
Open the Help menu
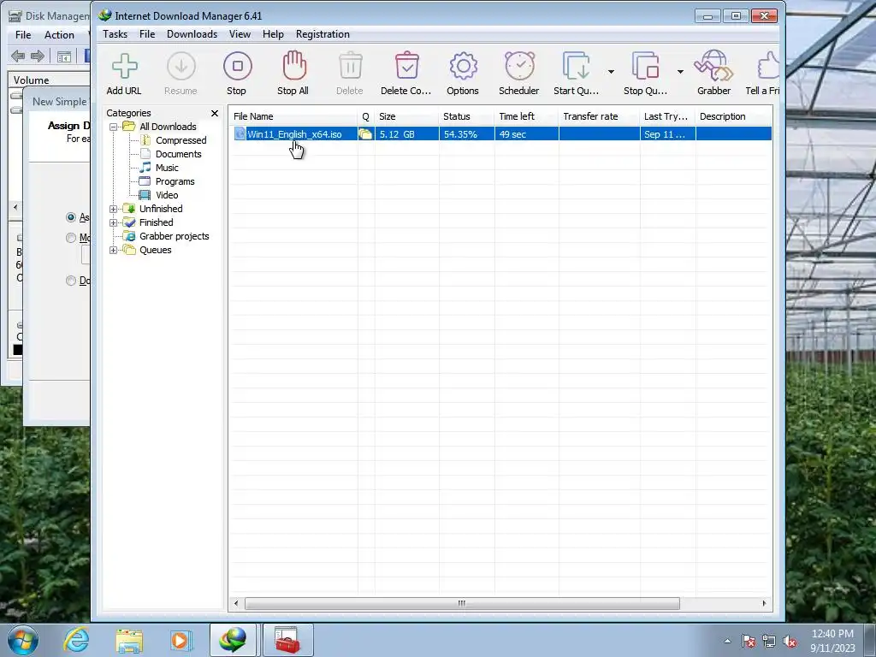click(273, 34)
